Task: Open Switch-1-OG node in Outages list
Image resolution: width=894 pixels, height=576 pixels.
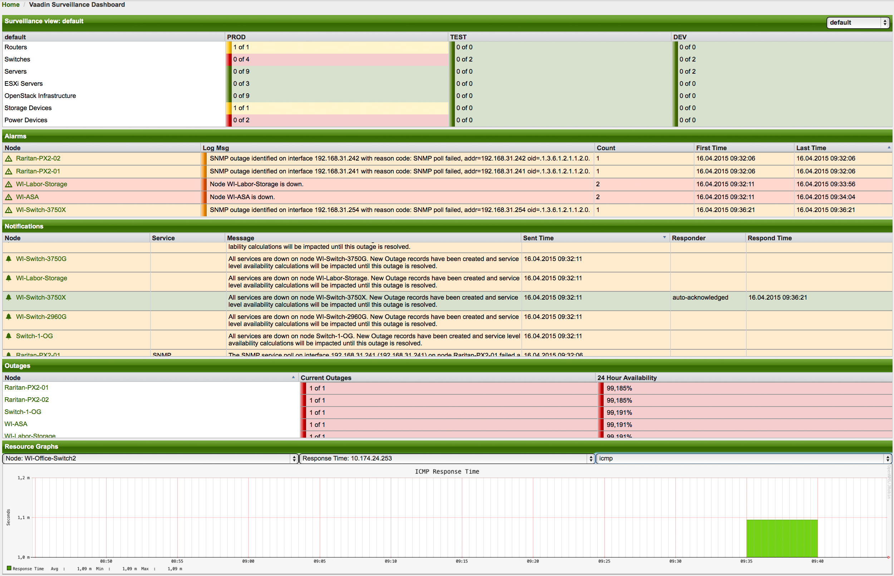Action: click(23, 412)
